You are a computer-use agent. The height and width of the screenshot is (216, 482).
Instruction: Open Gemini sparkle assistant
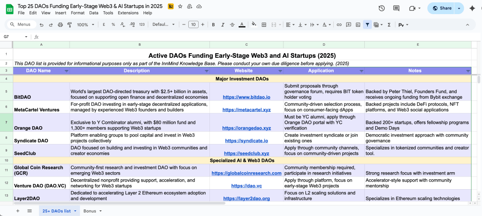(473, 8)
